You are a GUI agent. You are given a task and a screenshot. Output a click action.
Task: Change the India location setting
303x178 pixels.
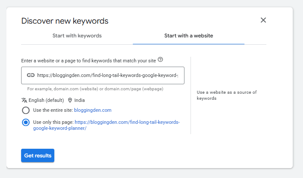tap(79, 100)
